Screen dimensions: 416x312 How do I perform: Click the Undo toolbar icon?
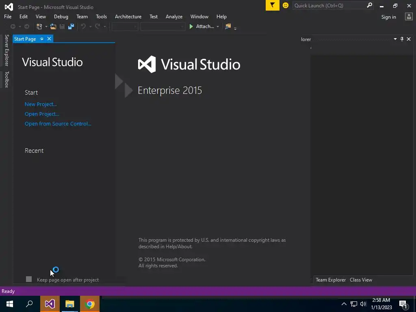tap(83, 26)
